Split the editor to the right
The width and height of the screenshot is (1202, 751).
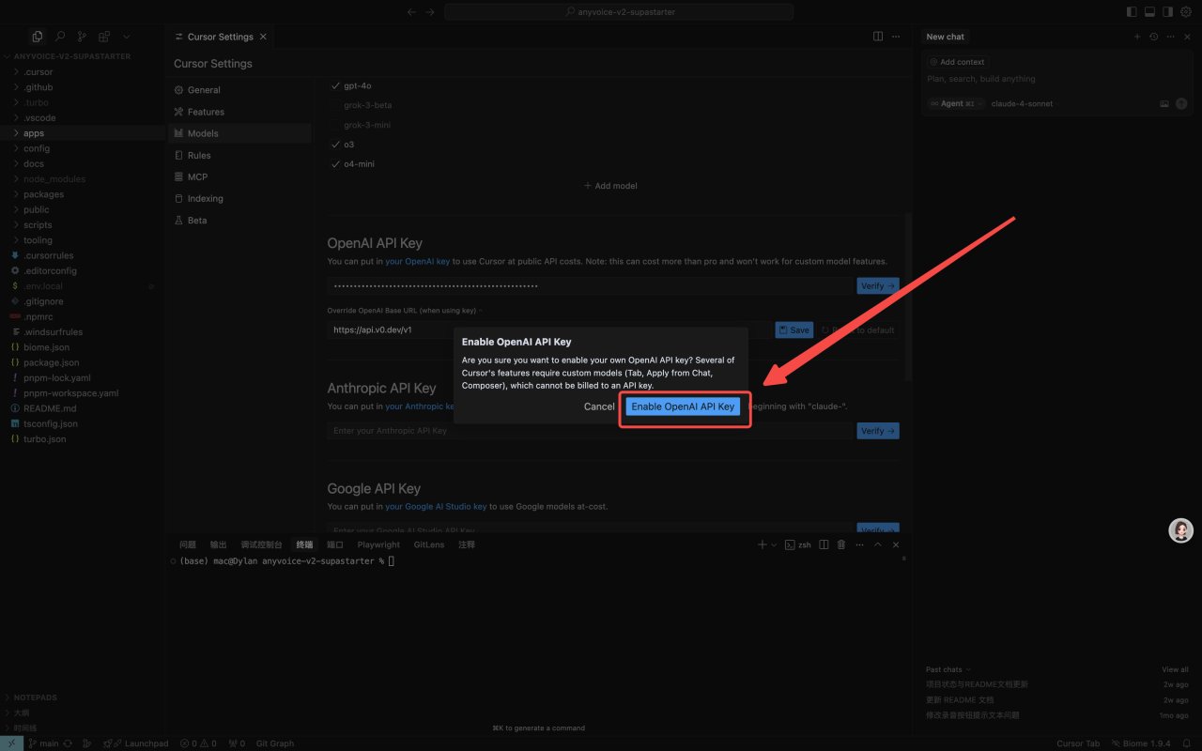click(878, 37)
